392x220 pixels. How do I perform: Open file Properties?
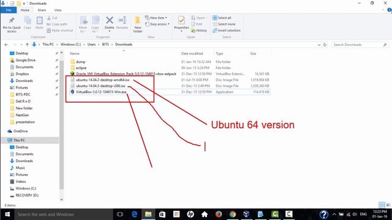pyautogui.click(x=181, y=24)
